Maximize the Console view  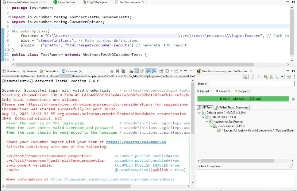191,71
